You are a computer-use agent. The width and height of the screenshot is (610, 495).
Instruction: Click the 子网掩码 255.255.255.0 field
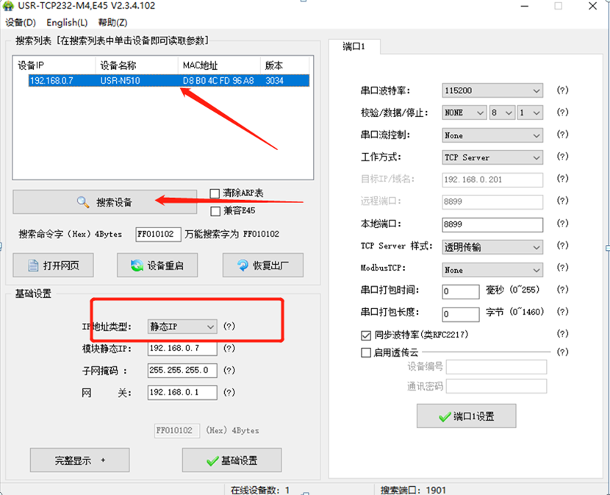click(x=182, y=371)
